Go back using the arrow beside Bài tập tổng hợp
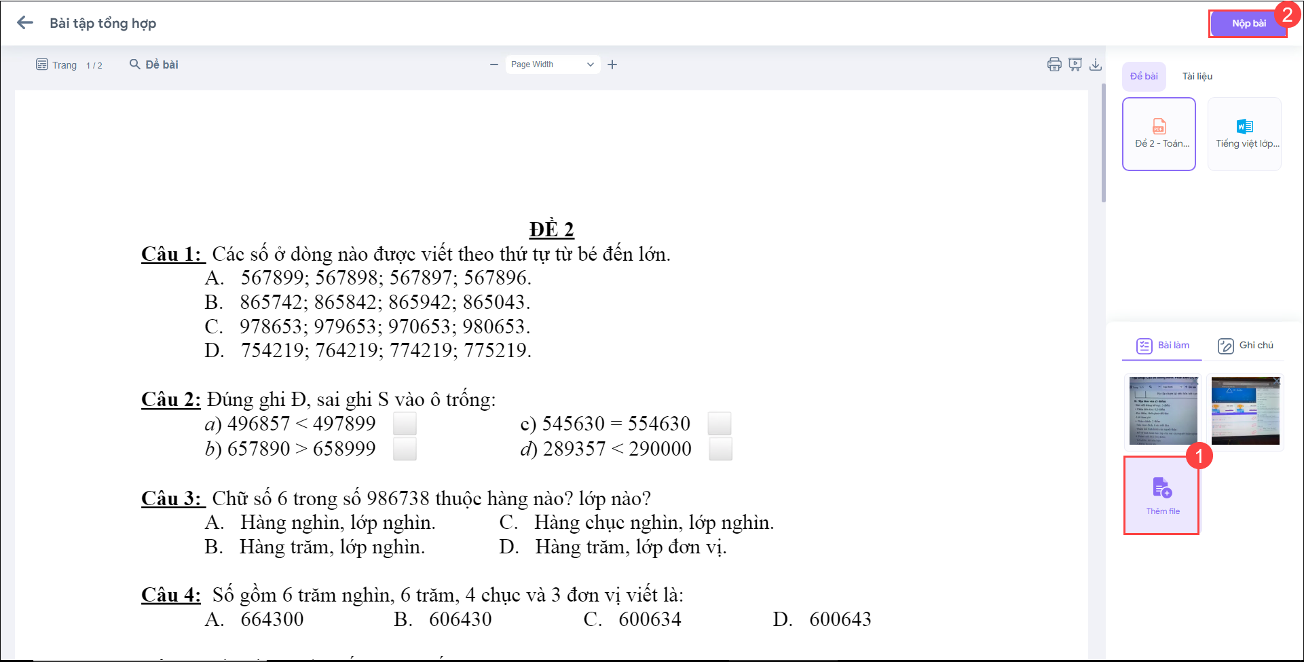The height and width of the screenshot is (662, 1304). pos(25,23)
